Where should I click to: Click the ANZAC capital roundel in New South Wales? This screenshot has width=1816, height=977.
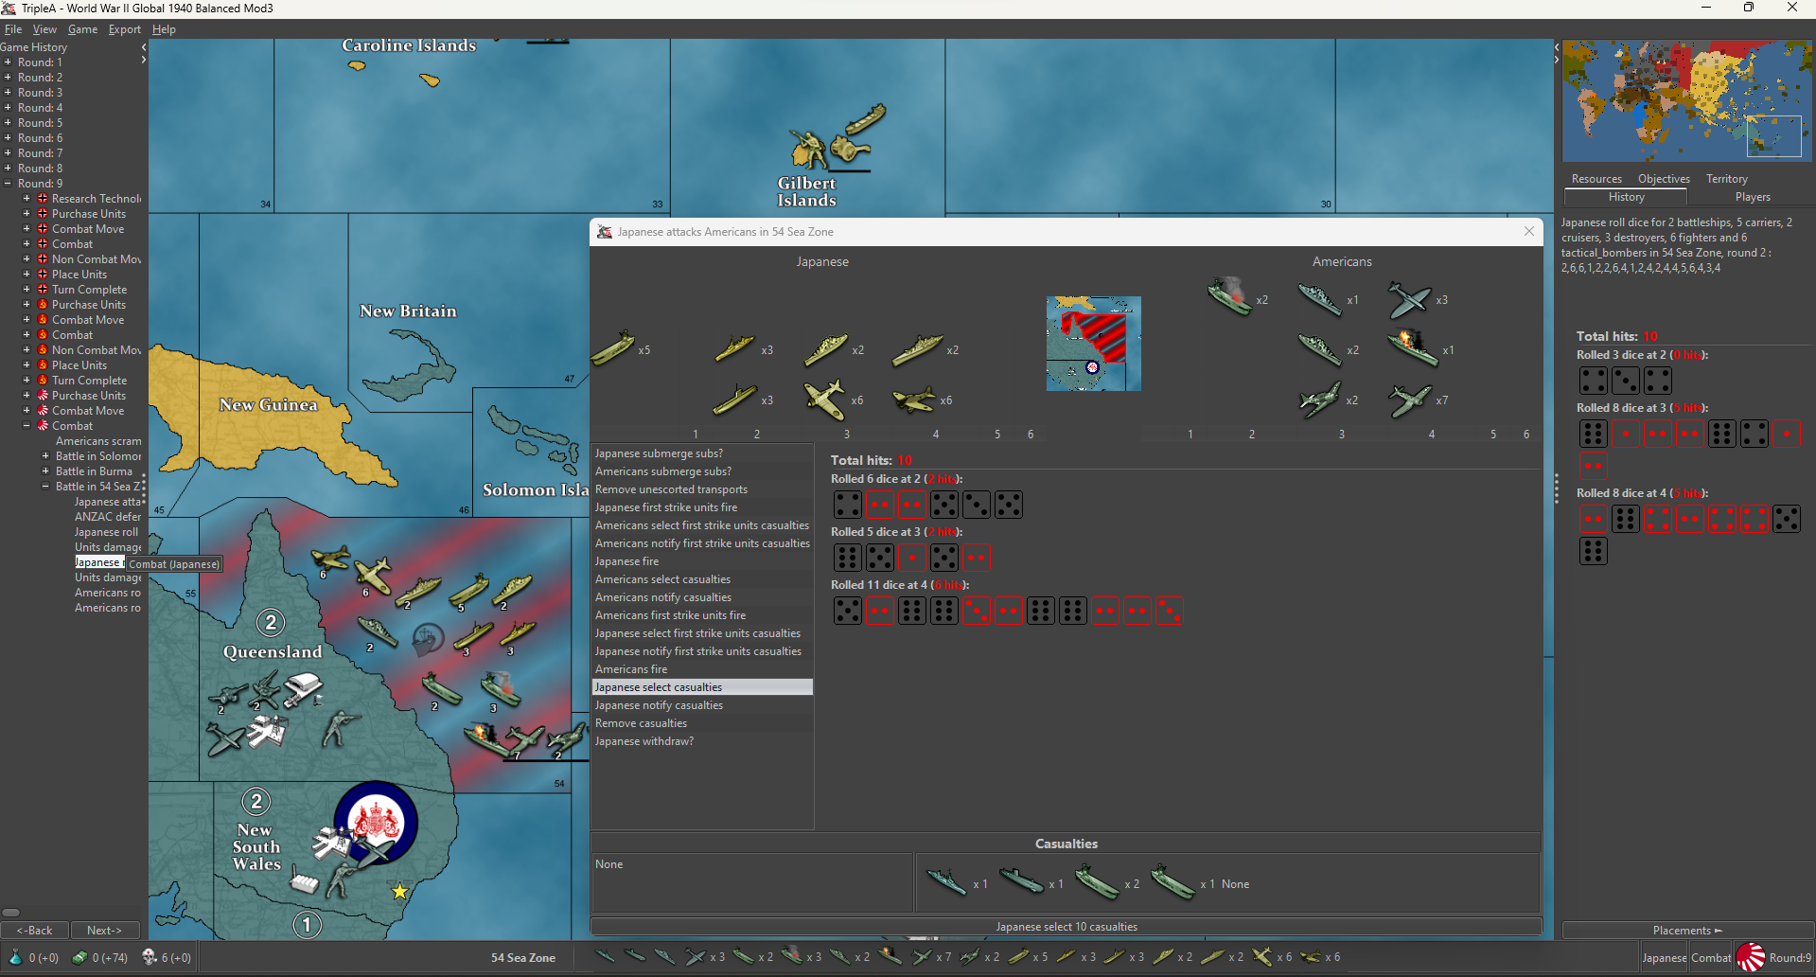point(376,822)
